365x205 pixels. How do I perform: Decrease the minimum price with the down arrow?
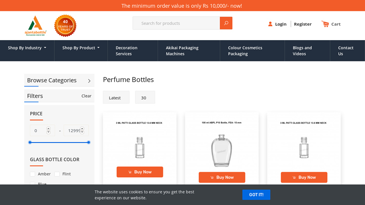[48, 132]
